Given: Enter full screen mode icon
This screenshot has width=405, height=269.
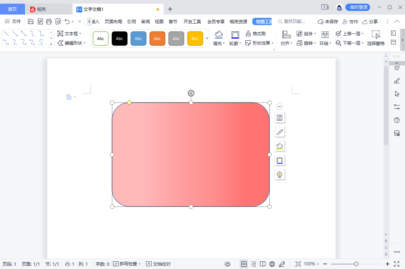Looking at the screenshot, I should (397, 264).
